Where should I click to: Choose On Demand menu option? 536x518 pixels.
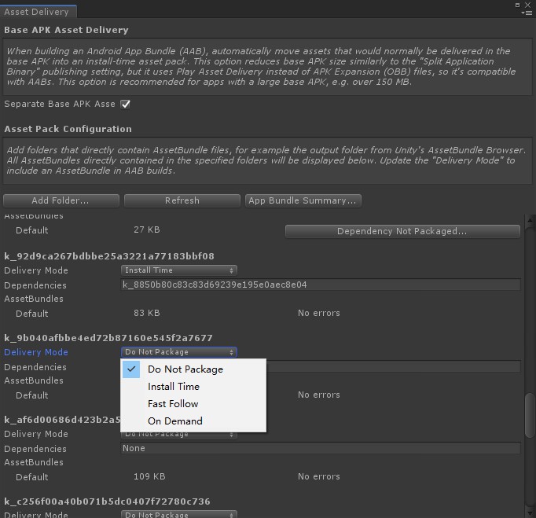tap(193, 421)
